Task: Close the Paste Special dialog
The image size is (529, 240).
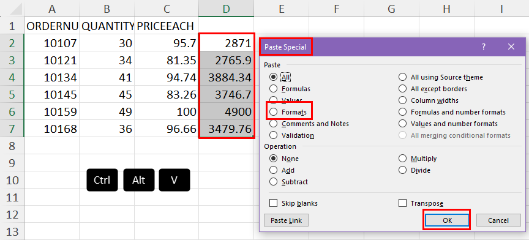Action: [511, 47]
